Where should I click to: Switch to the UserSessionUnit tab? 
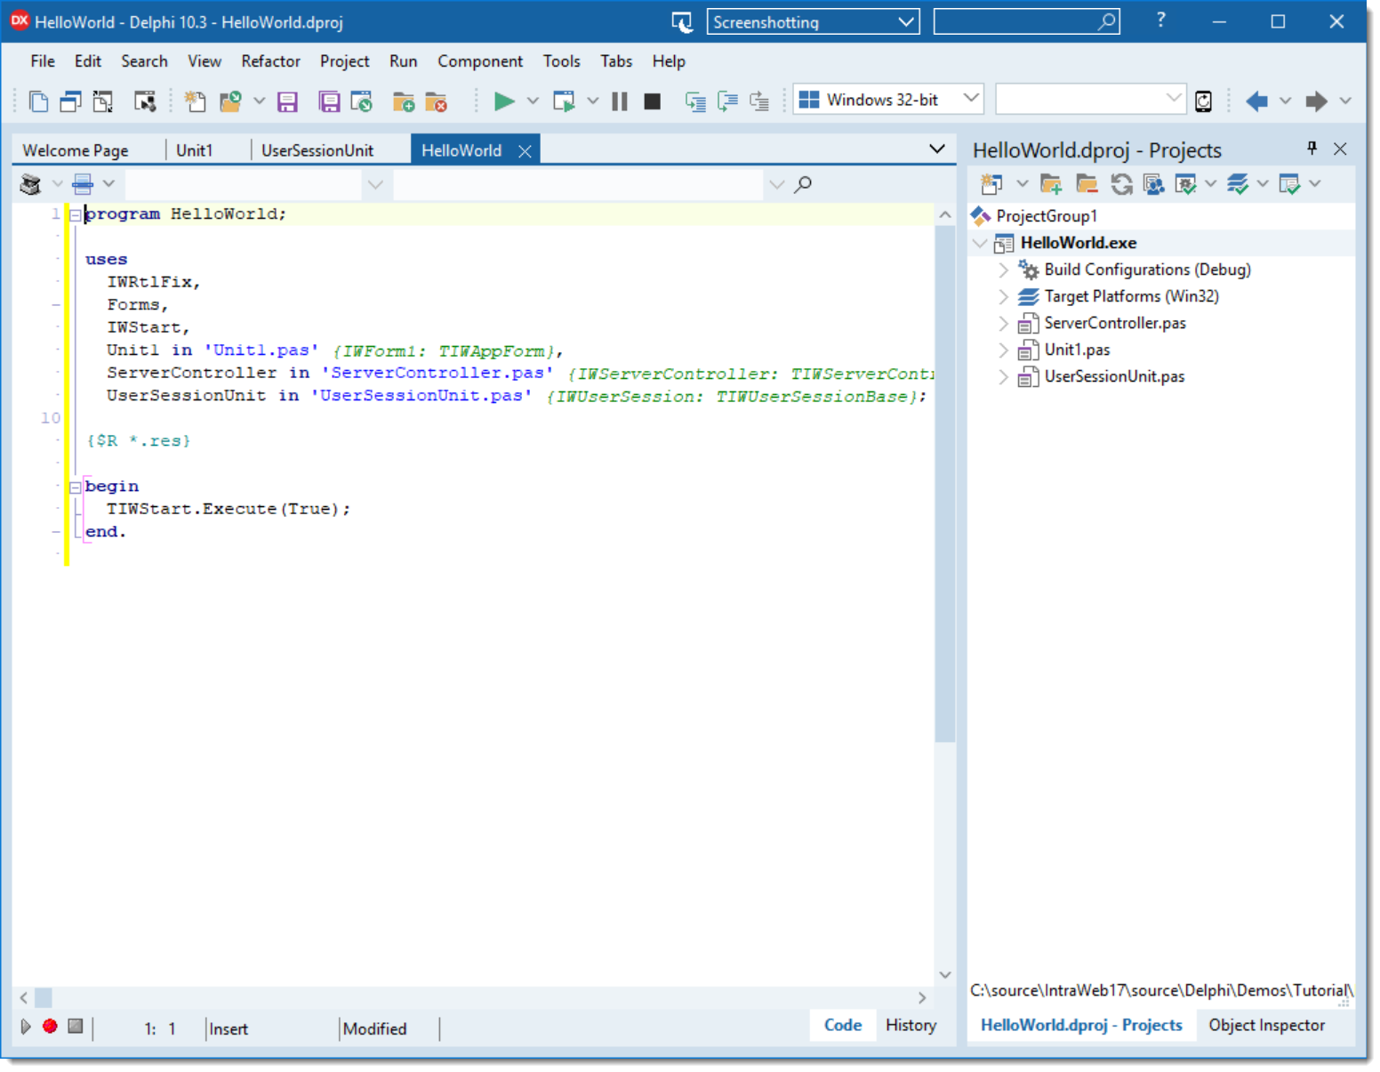[x=317, y=150]
